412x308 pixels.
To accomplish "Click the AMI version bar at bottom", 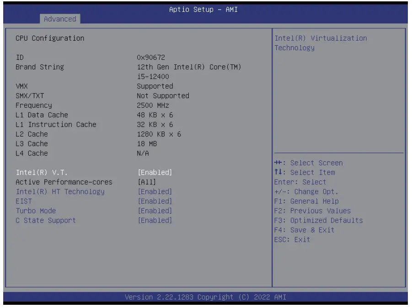I will [x=206, y=296].
